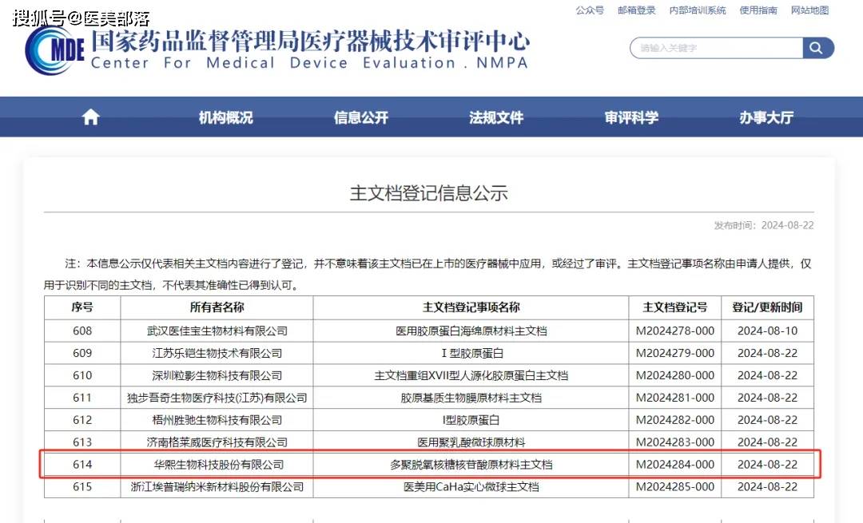Click the site title 国家药品监督管理局医疗器械技术审评中心
The width and height of the screenshot is (863, 523).
310,41
